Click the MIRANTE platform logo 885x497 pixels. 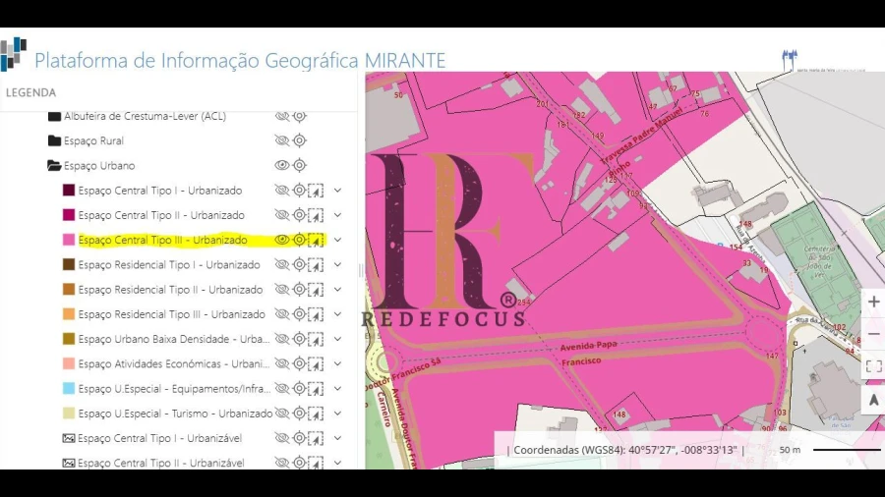(x=14, y=55)
